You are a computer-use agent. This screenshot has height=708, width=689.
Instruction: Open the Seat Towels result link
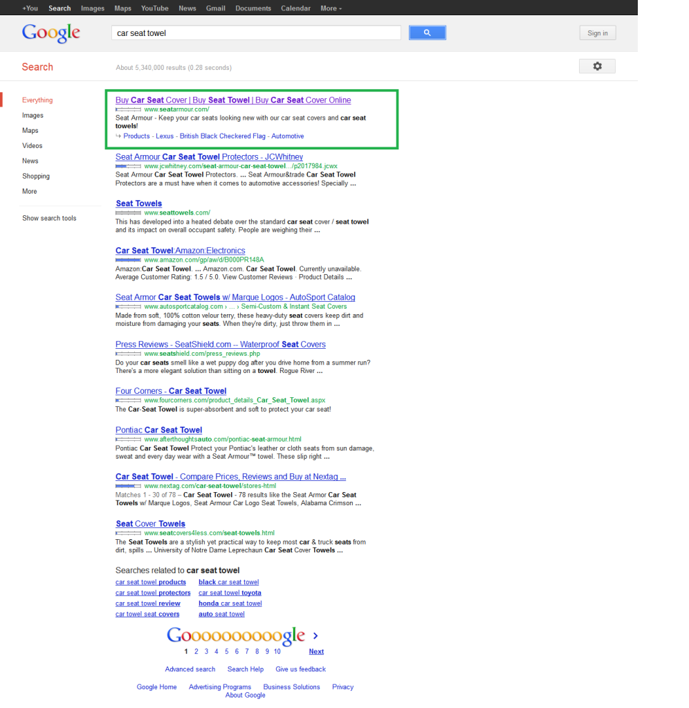(139, 203)
